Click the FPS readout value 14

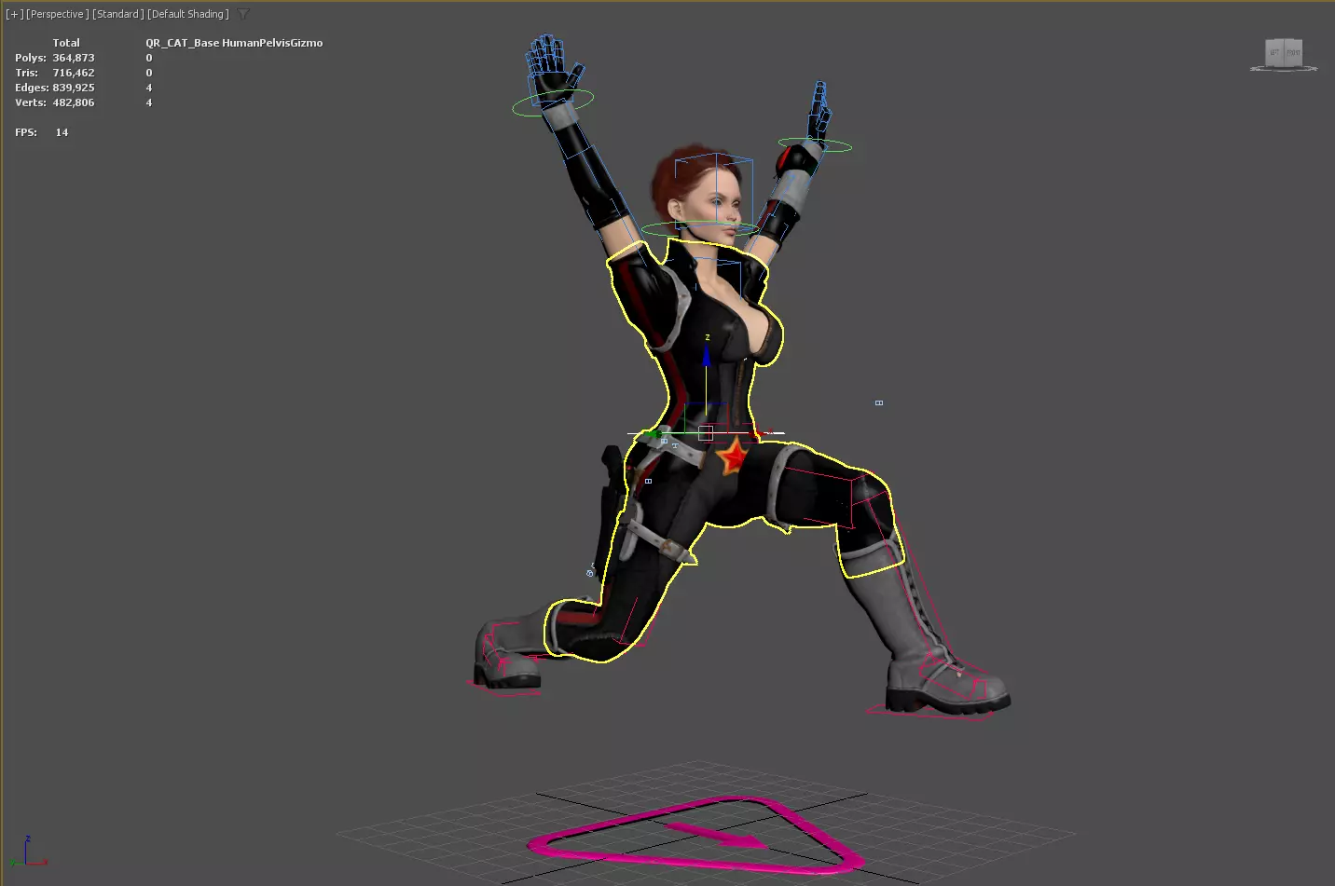[x=62, y=132]
